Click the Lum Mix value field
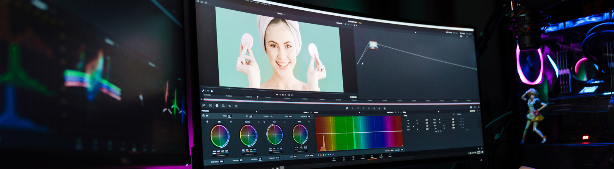Image resolution: width=614 pixels, height=169 pixels. click(x=312, y=156)
